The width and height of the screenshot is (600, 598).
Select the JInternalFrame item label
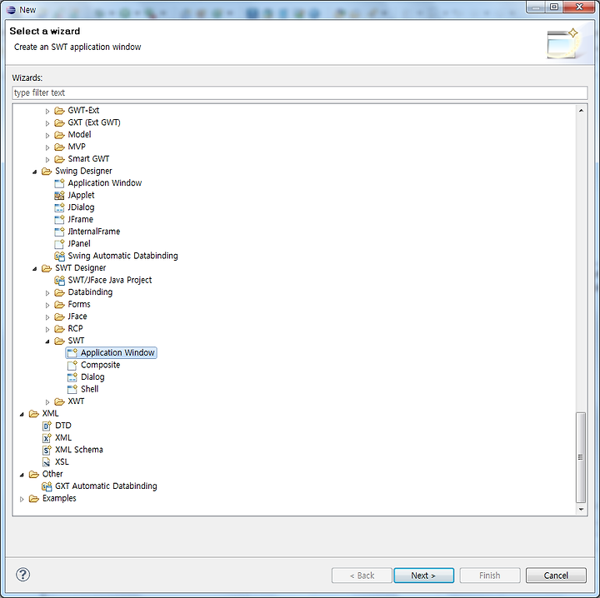93,232
